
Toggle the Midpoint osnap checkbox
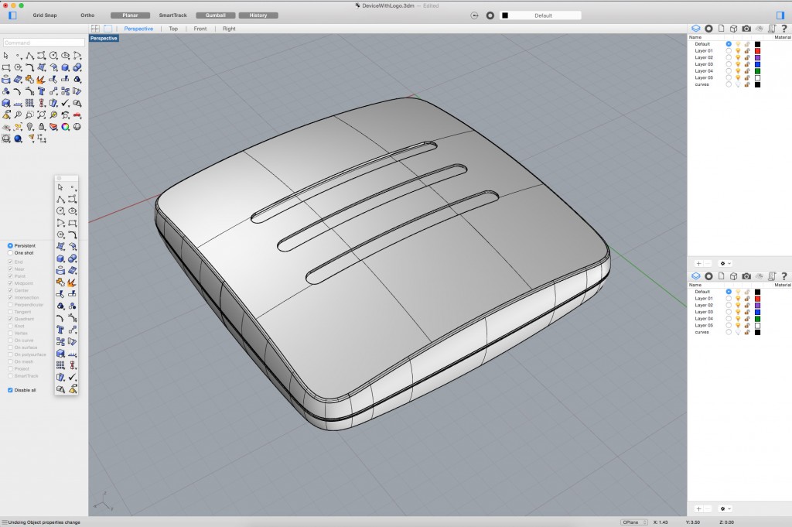[x=10, y=283]
